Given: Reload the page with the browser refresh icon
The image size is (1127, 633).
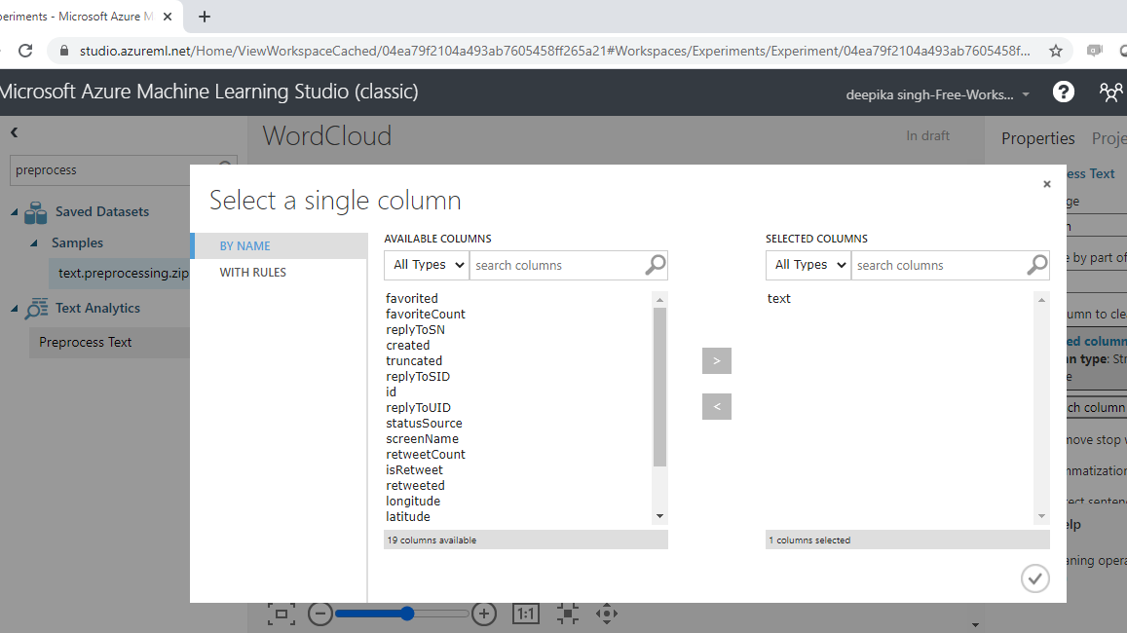Looking at the screenshot, I should coord(25,51).
